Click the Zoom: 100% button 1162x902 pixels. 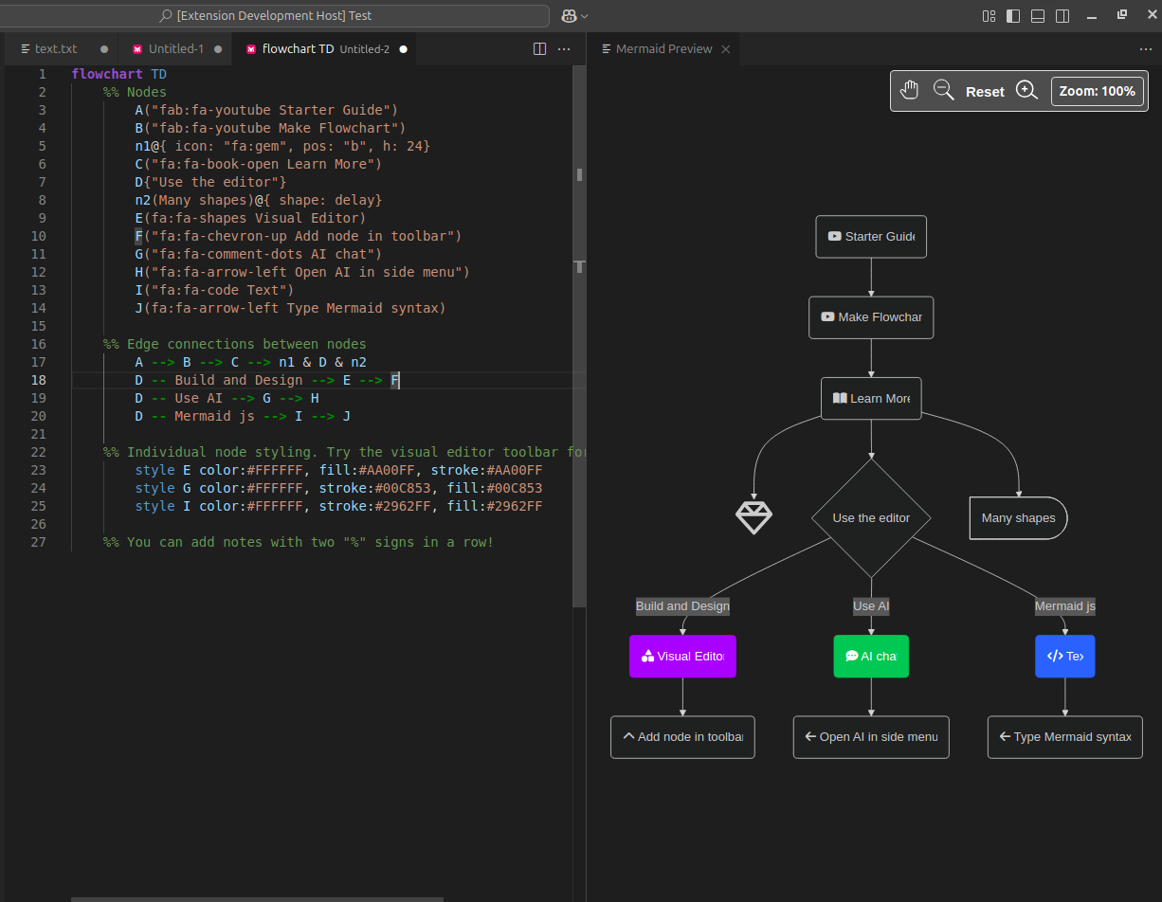pos(1097,90)
